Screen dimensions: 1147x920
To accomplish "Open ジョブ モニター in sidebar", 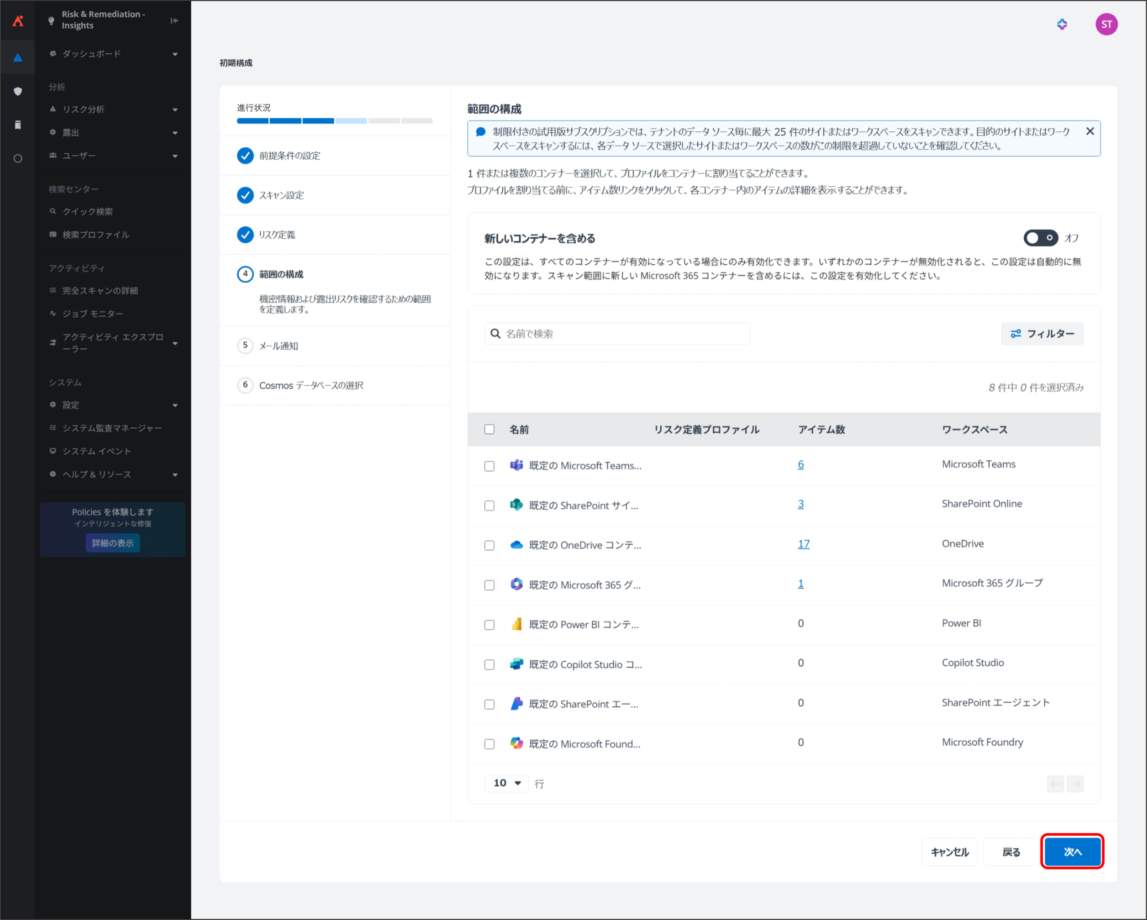I will [93, 314].
